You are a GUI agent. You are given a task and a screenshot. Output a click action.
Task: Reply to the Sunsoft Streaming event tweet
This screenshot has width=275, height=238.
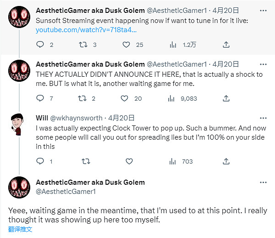pos(40,45)
